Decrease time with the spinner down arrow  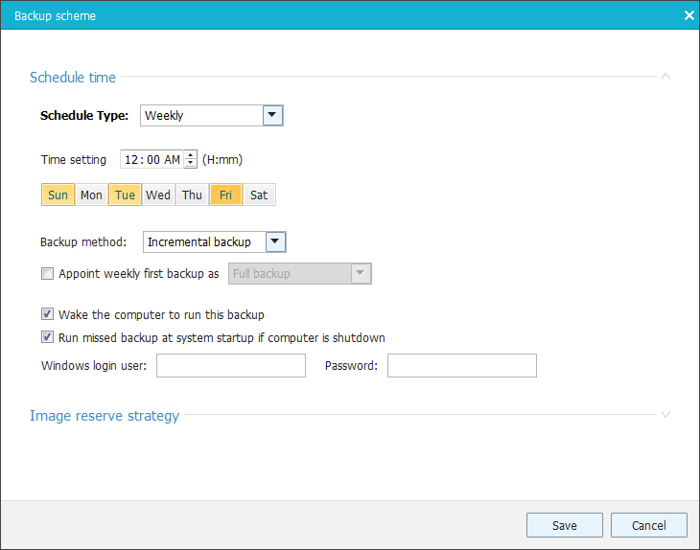[x=191, y=164]
